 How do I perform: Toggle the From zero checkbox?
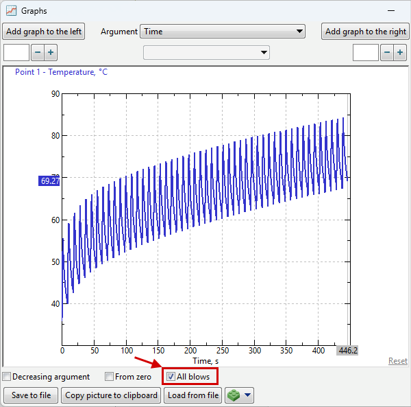[x=109, y=377]
